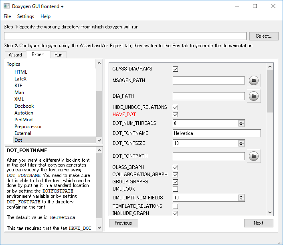Decrease UML_LIMIT_NUM_FIELDS with down arrow

click(x=241, y=199)
